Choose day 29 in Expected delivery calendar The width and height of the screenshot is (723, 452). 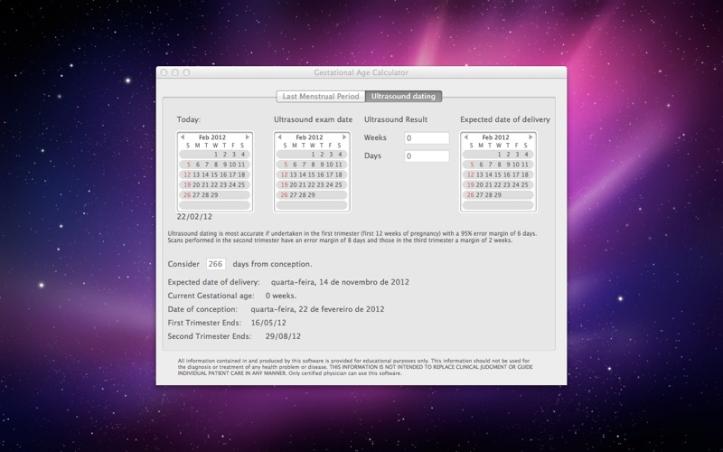[x=499, y=194]
